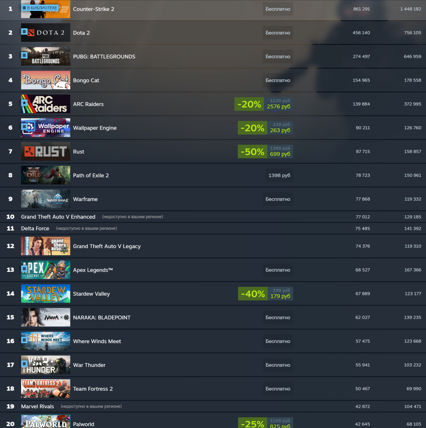Open the Path of Exile 2 title link
The image size is (426, 428).
tap(91, 175)
